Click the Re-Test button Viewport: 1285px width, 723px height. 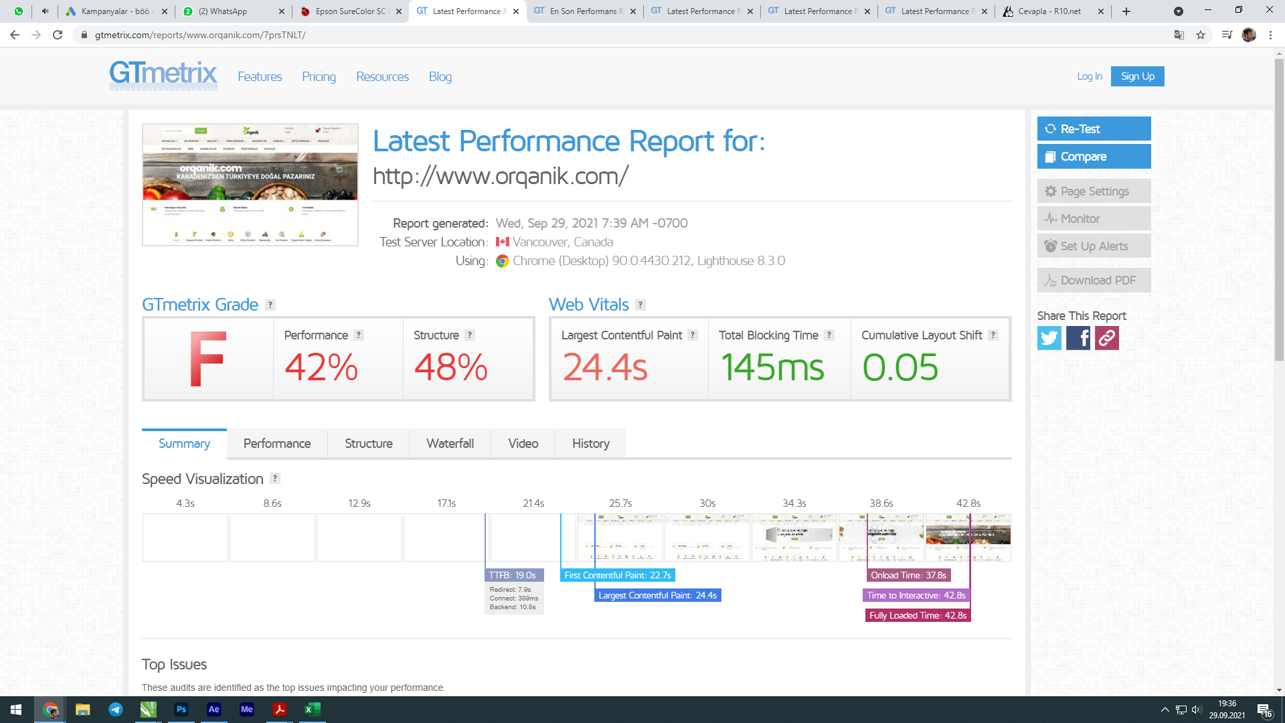pyautogui.click(x=1094, y=129)
